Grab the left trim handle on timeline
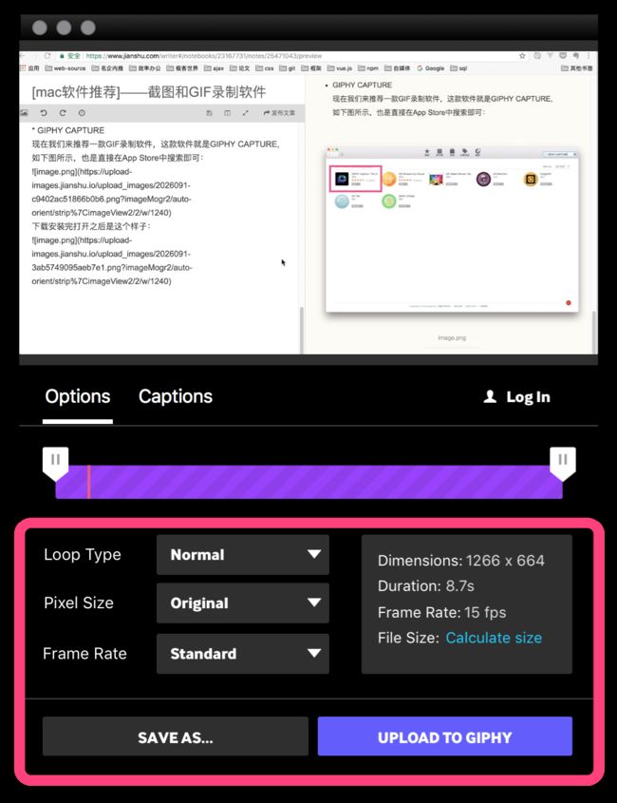This screenshot has width=617, height=803. [x=55, y=463]
